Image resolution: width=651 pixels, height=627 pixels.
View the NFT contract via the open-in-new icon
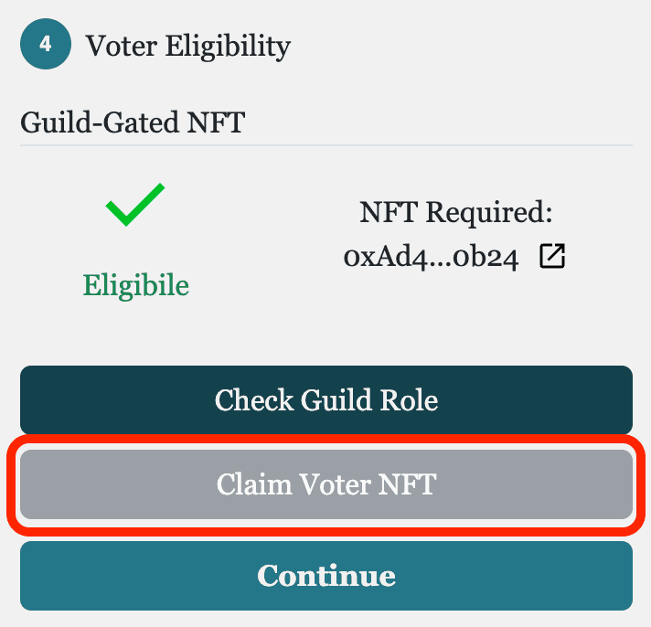(x=552, y=256)
